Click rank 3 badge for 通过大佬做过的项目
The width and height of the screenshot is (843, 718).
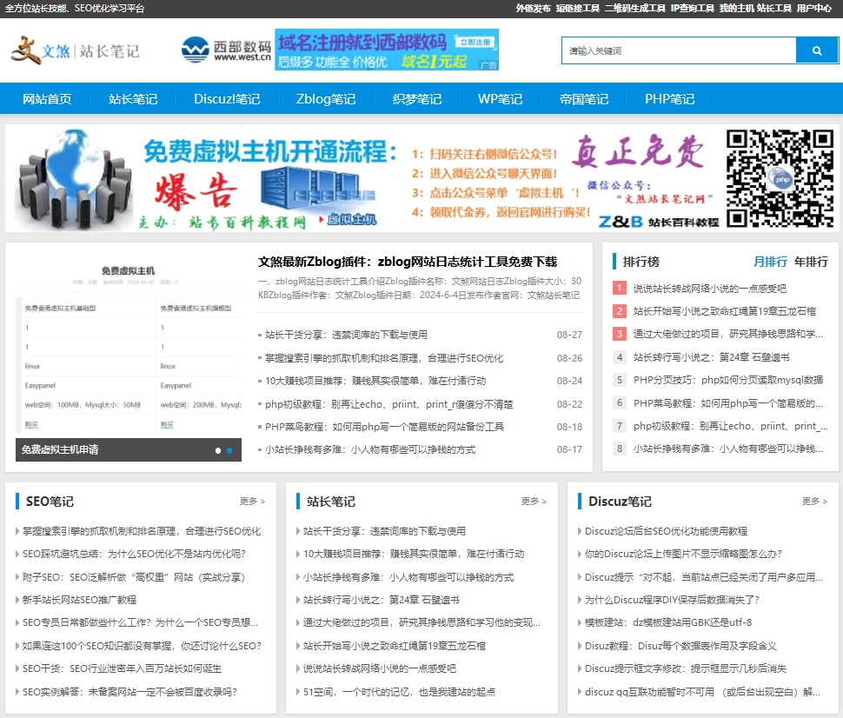[x=620, y=334]
